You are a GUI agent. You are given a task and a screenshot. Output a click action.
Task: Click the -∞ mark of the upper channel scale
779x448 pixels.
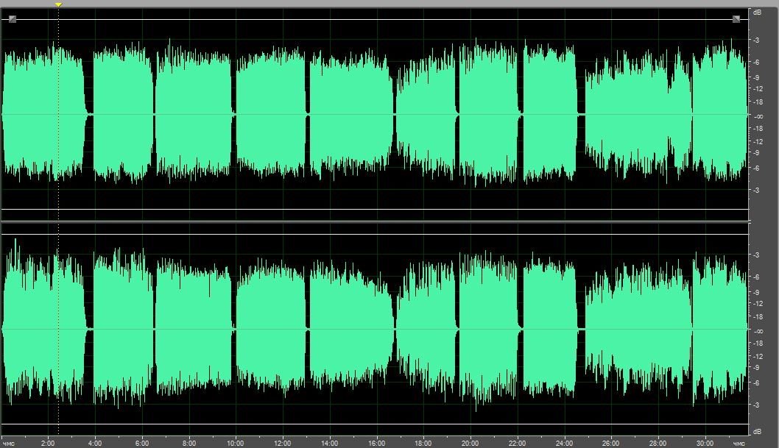[x=757, y=115]
